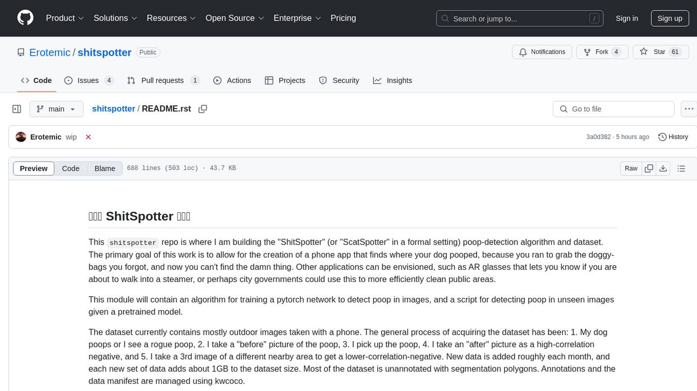Copy raw file contents
This screenshot has height=391, width=697.
coord(649,168)
